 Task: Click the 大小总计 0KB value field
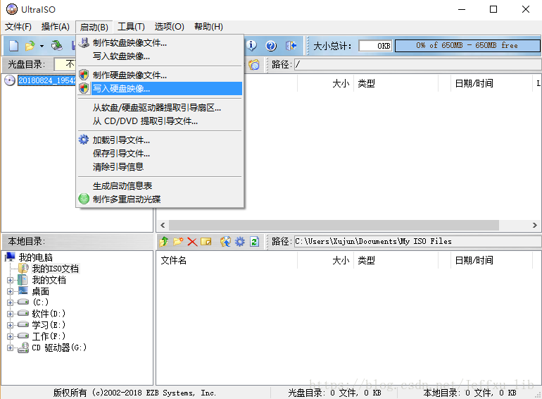pos(375,45)
